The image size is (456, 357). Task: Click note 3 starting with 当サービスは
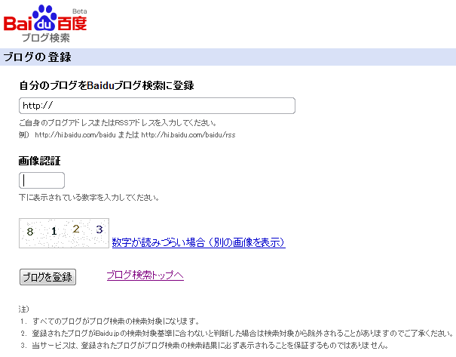(x=204, y=346)
